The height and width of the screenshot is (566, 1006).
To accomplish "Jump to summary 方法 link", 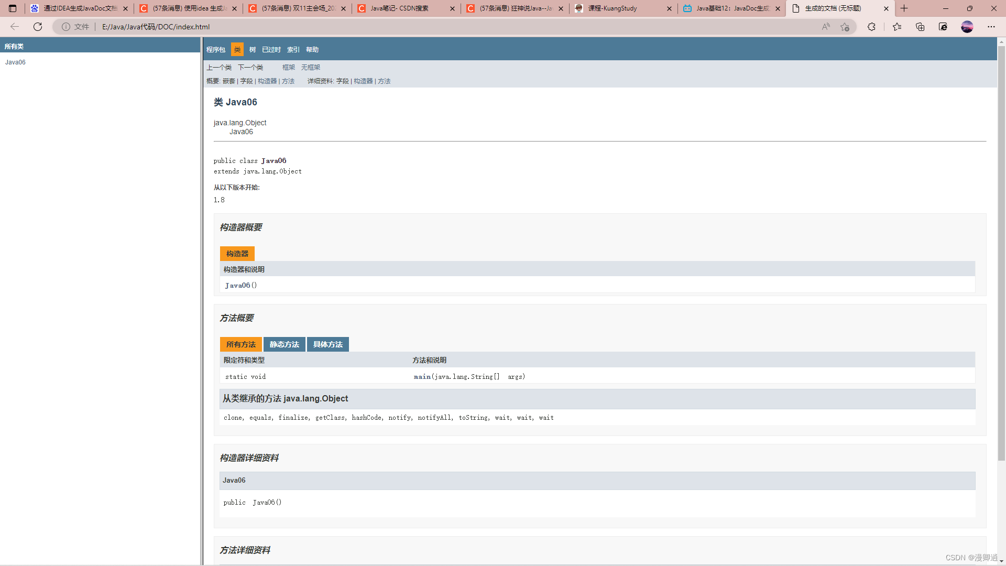I will [x=288, y=81].
